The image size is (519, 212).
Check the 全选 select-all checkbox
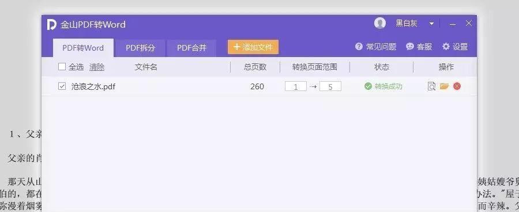[x=62, y=67]
